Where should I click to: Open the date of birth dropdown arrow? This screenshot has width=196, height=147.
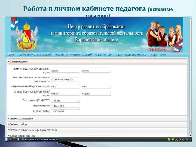coord(79,101)
